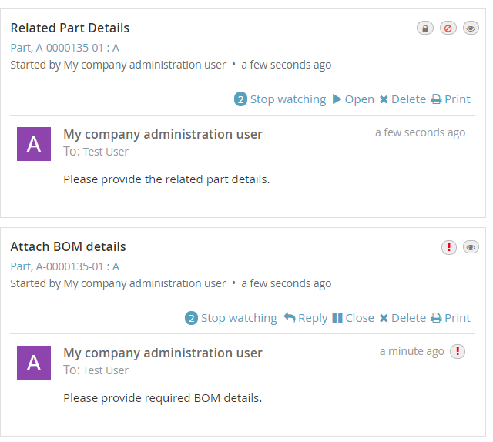Toggle the eye icon on Attach BOM details
This screenshot has width=493, height=442.
click(x=471, y=247)
